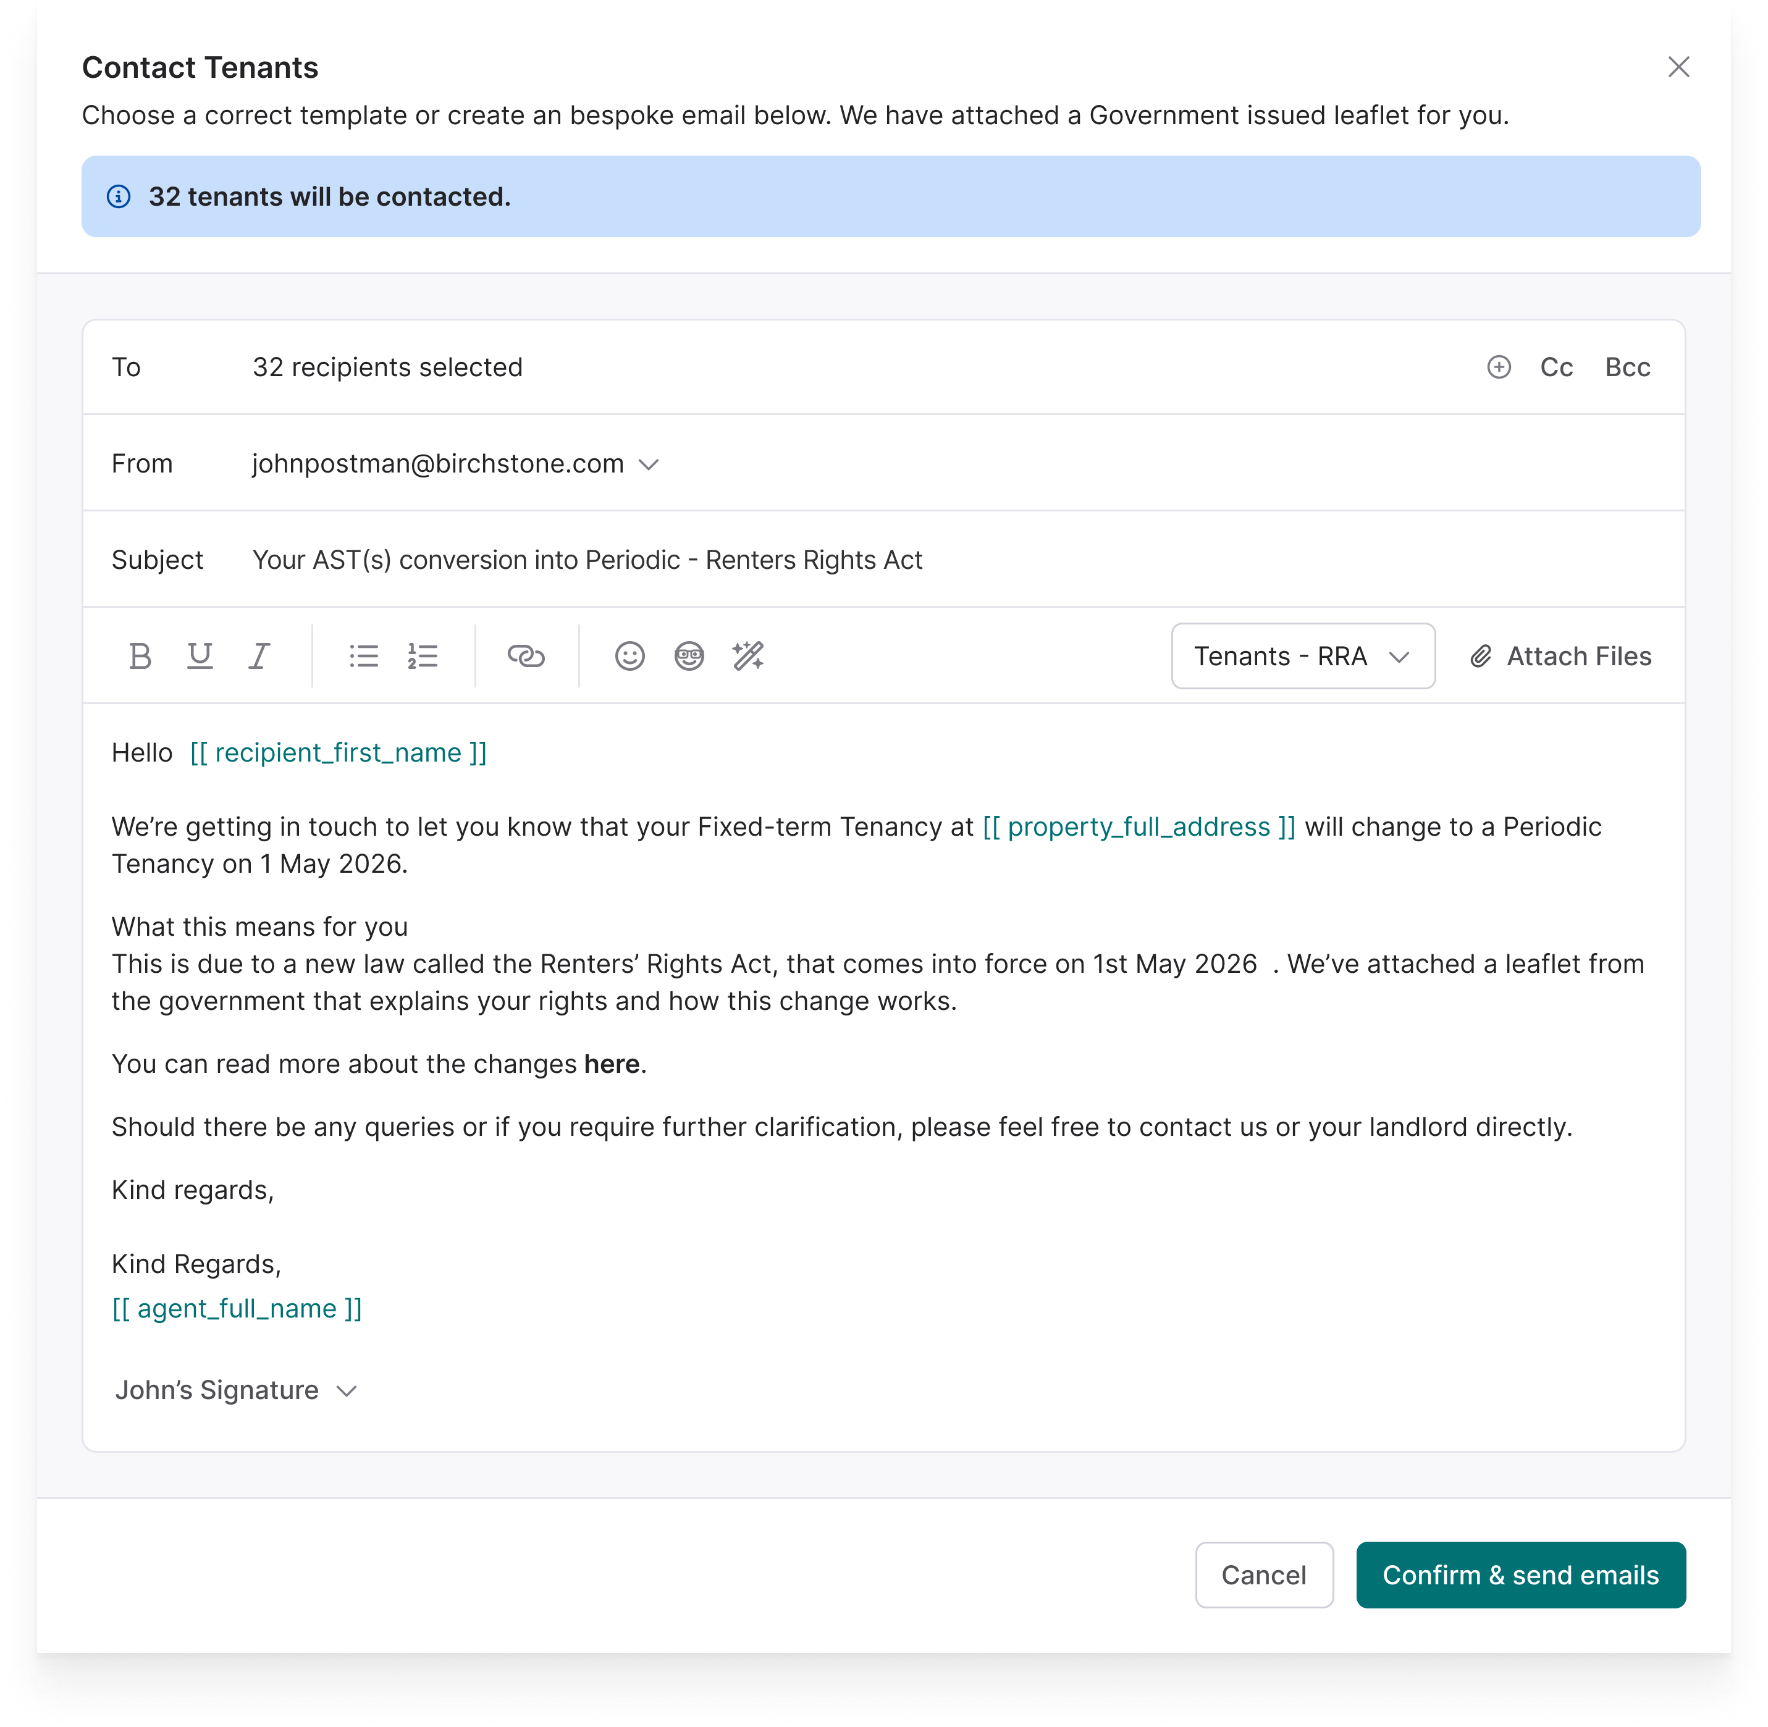Insert a hyperlink into the email body
Screen dimensions: 1768x1727
tap(526, 656)
